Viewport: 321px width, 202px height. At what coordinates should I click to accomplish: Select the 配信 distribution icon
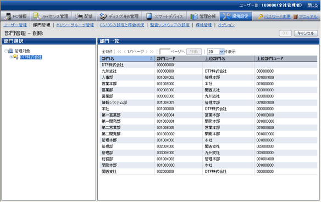click(79, 17)
